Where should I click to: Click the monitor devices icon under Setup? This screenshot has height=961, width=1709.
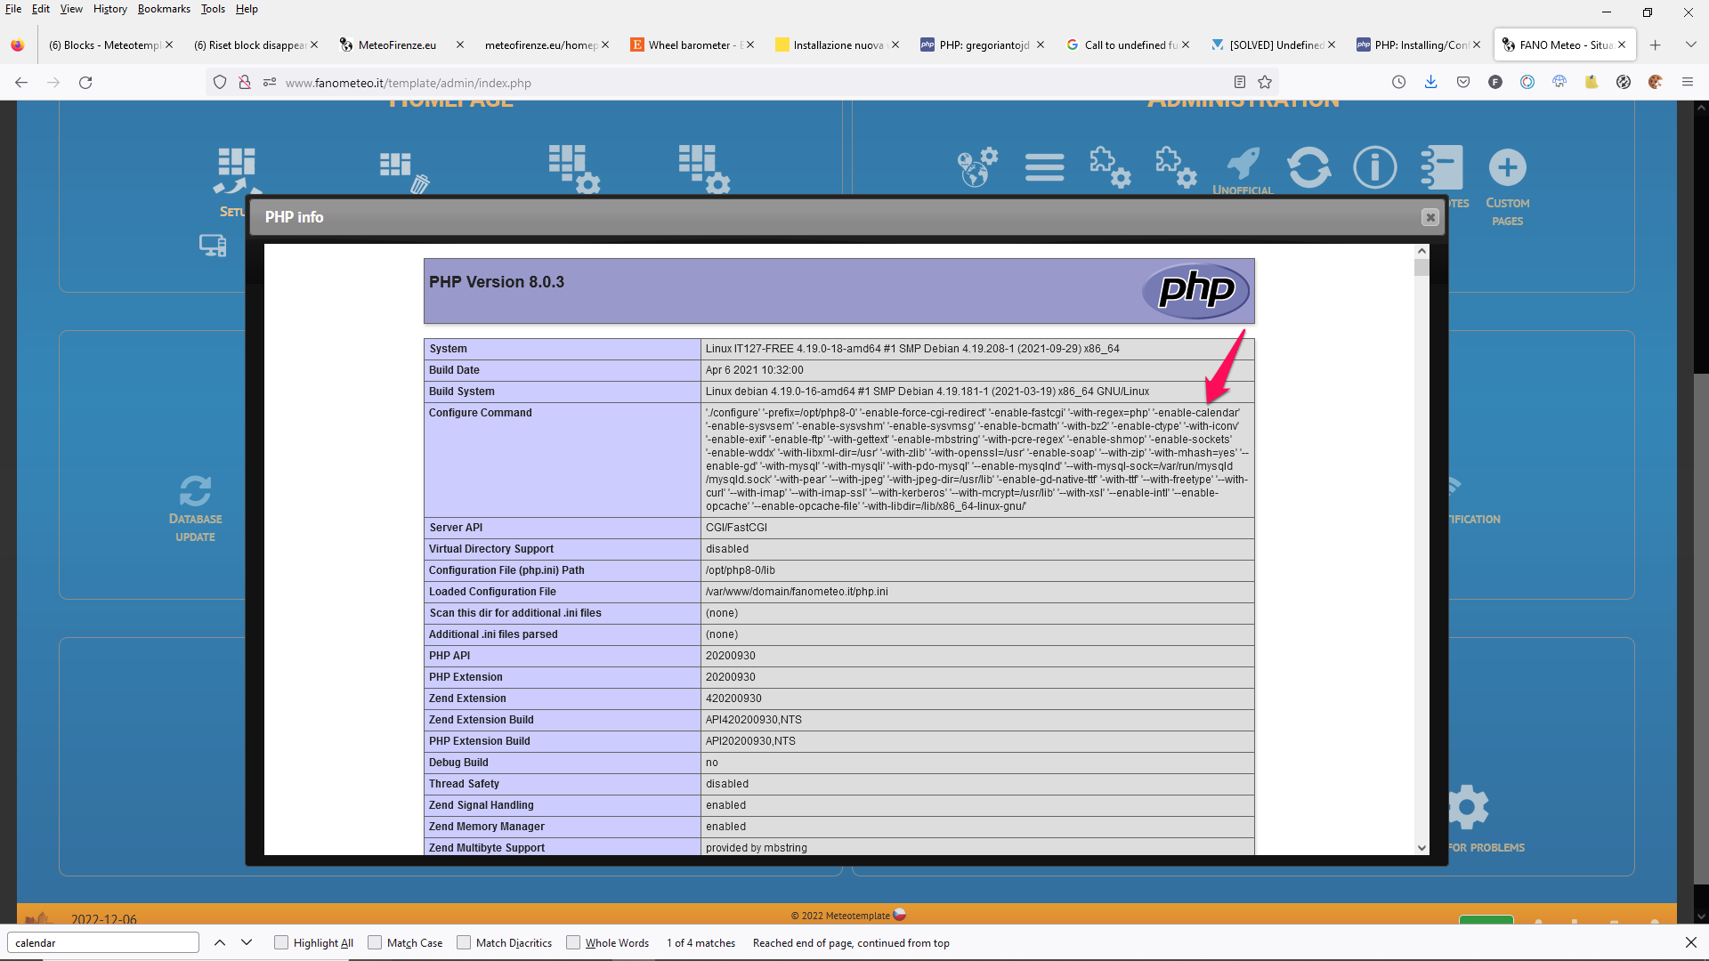pos(213,246)
